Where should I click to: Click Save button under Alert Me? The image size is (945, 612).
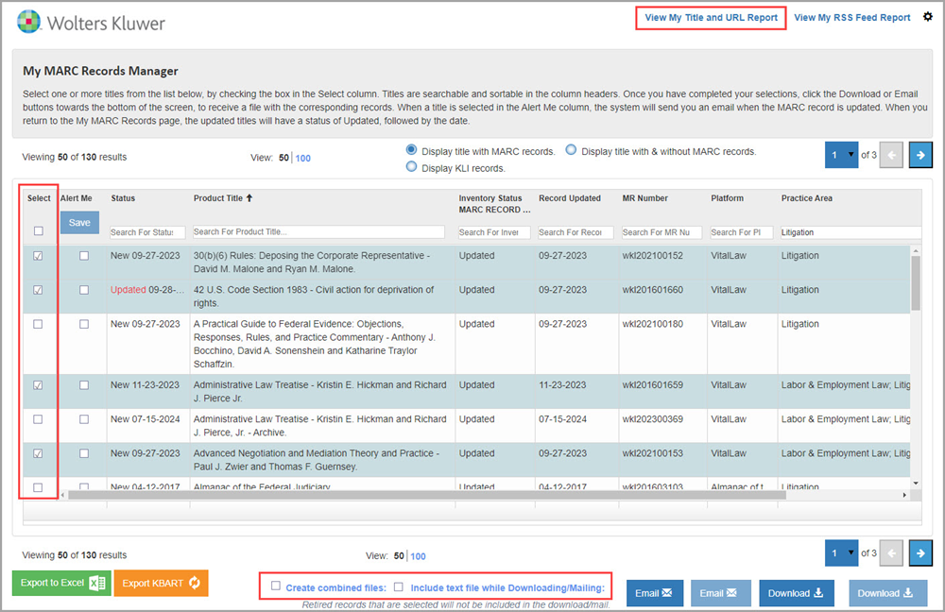(x=79, y=222)
